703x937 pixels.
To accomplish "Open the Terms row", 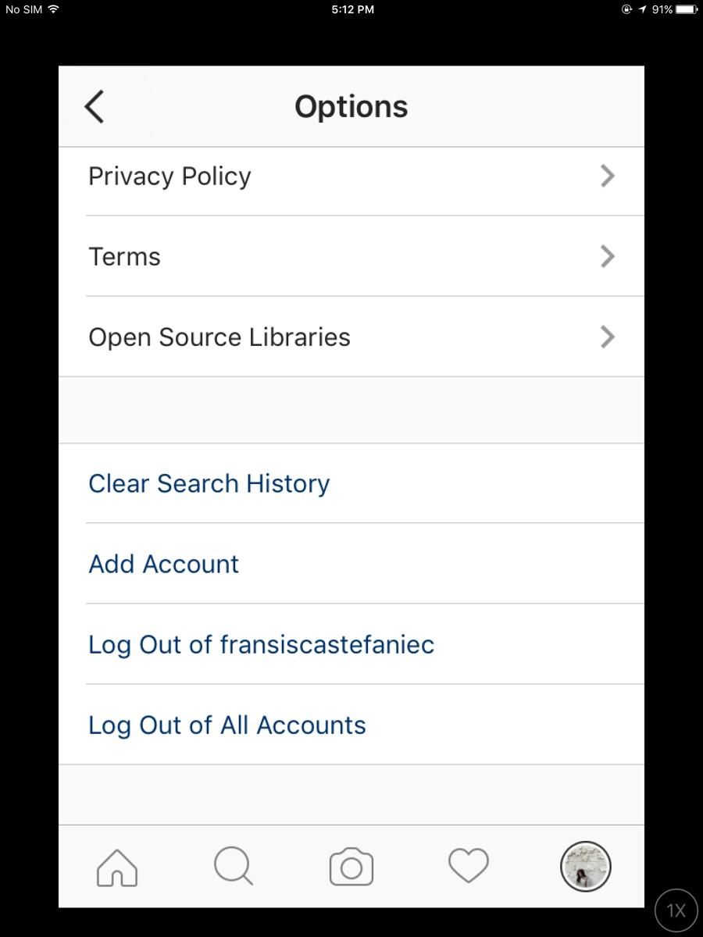I will tap(351, 256).
